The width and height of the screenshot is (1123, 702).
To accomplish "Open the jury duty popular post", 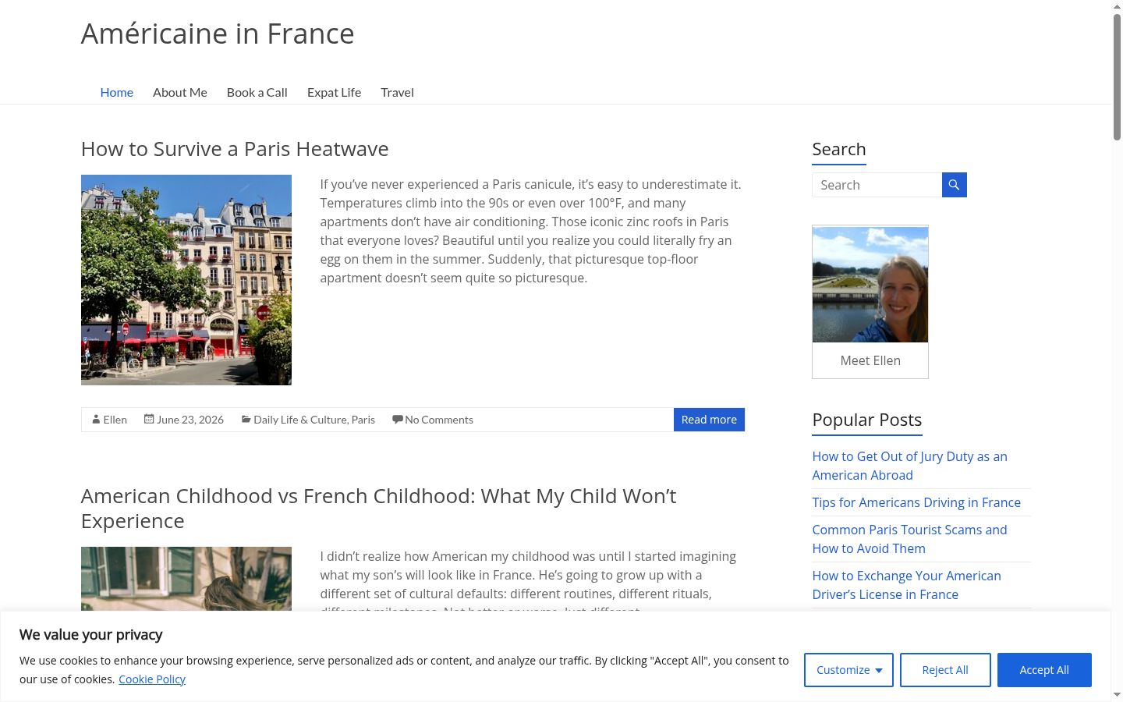I will point(910,466).
